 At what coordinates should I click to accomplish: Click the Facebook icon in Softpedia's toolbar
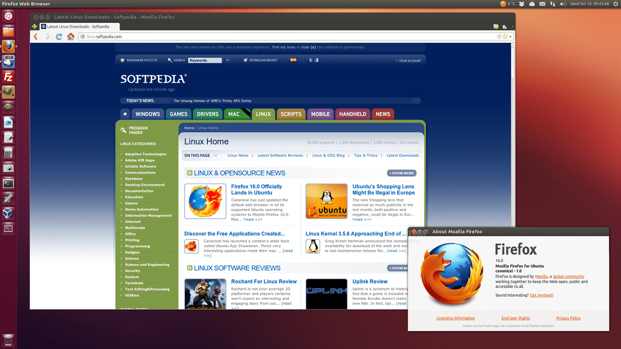[316, 60]
